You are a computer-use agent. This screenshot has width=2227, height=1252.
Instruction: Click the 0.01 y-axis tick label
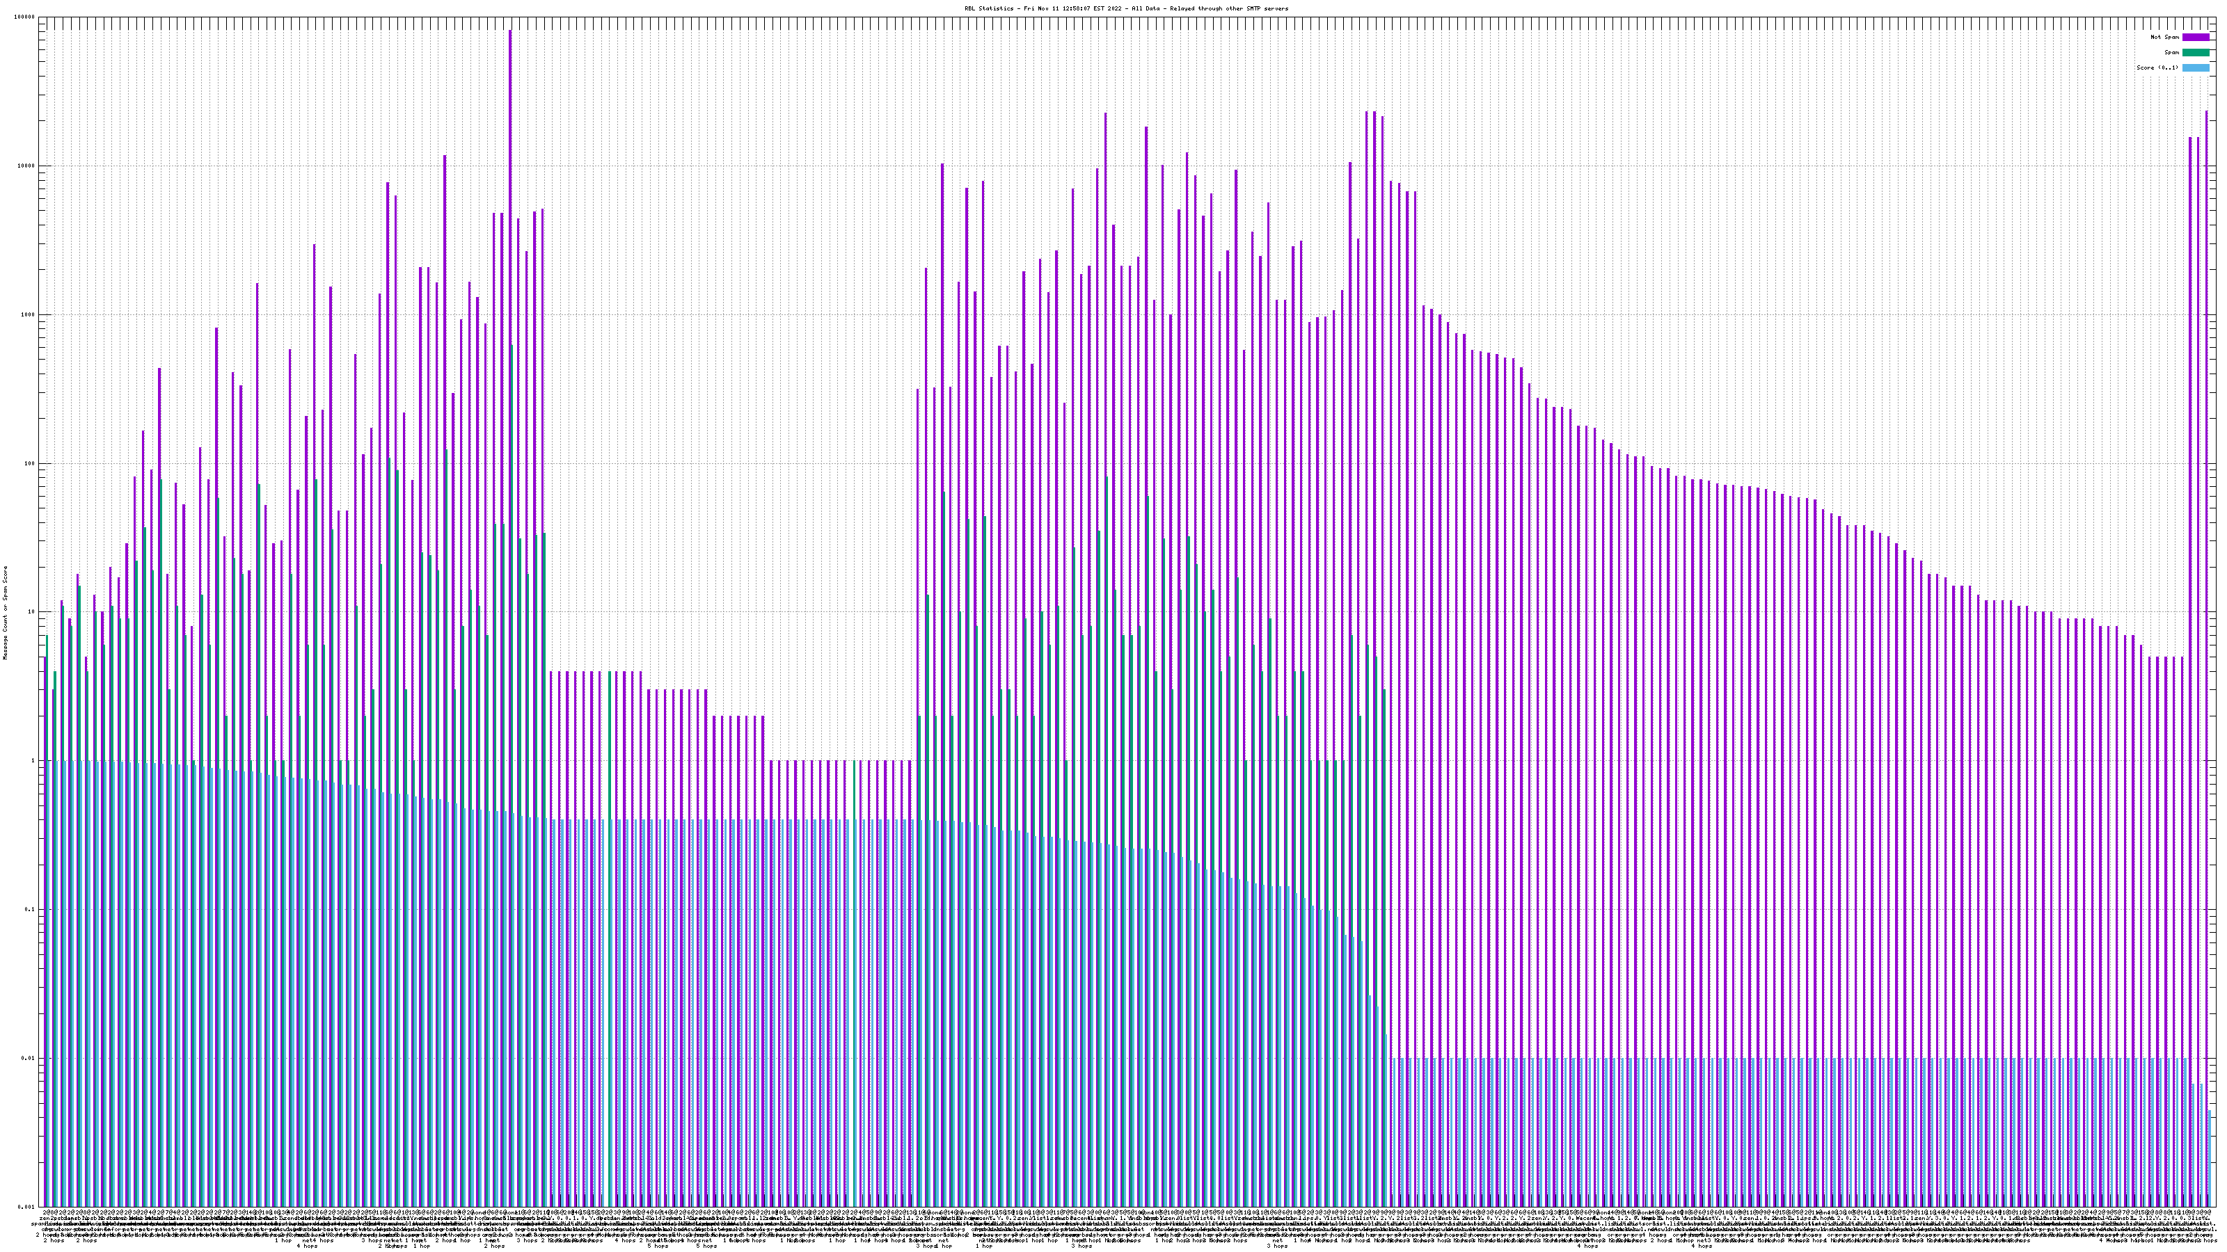pos(29,1057)
